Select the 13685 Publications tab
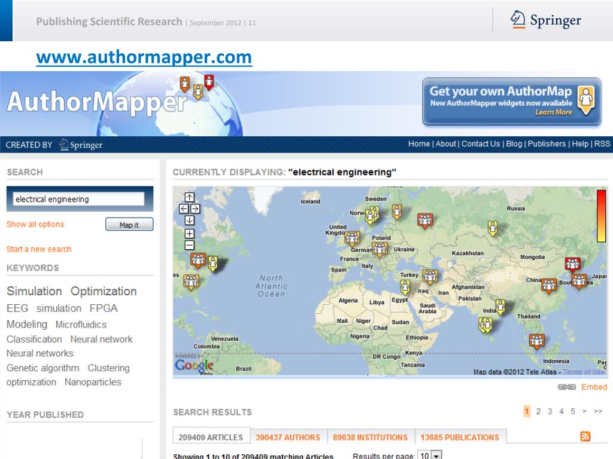Viewport: 613px width, 459px height. pyautogui.click(x=459, y=437)
